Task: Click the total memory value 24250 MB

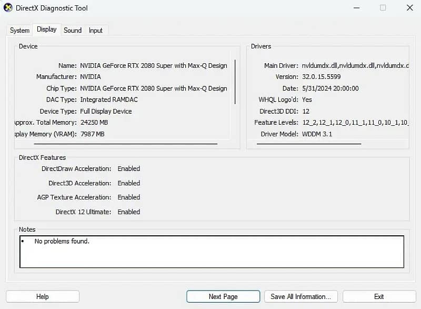Action: click(94, 123)
